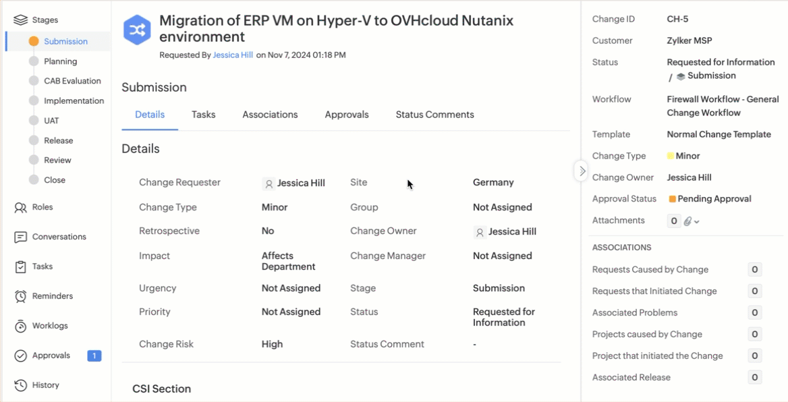Viewport: 788px width, 402px height.
Task: Open History clock icon
Action: [20, 386]
